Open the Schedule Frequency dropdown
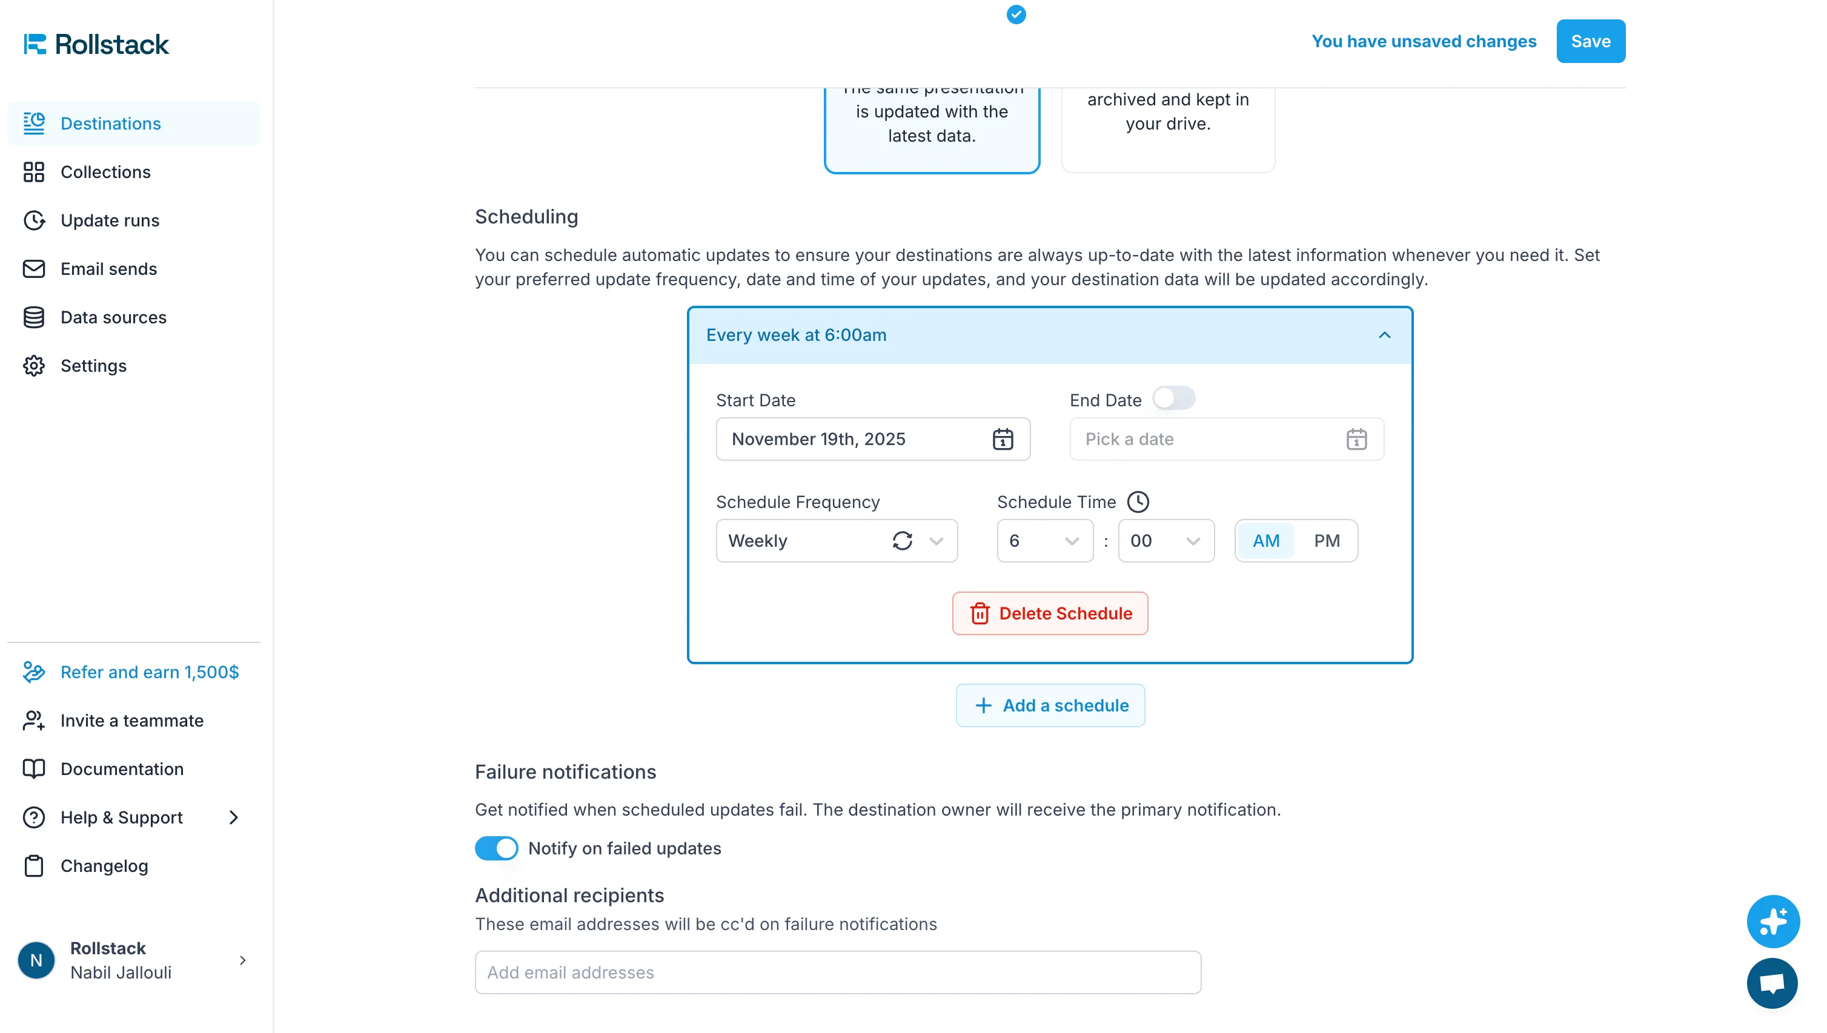The width and height of the screenshot is (1827, 1033). 836,540
